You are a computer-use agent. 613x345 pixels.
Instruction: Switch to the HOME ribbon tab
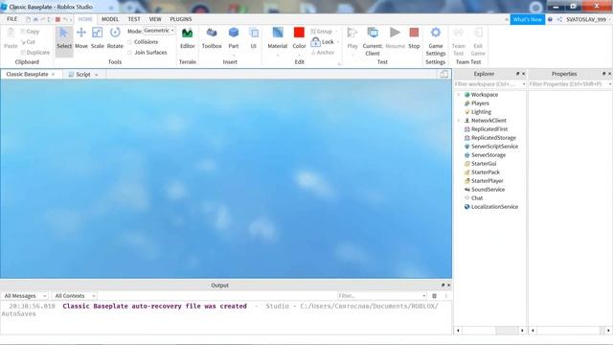tap(85, 19)
